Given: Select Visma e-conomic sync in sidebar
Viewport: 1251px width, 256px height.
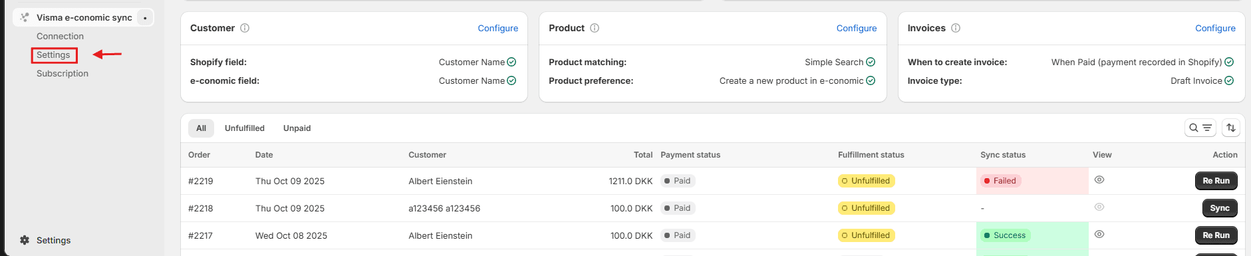Looking at the screenshot, I should pyautogui.click(x=84, y=18).
